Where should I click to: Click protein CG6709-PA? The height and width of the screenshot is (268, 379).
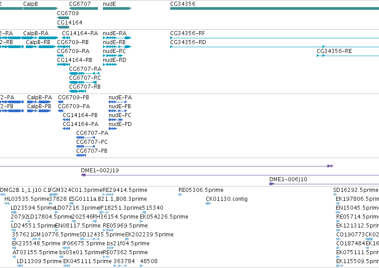click(x=61, y=111)
